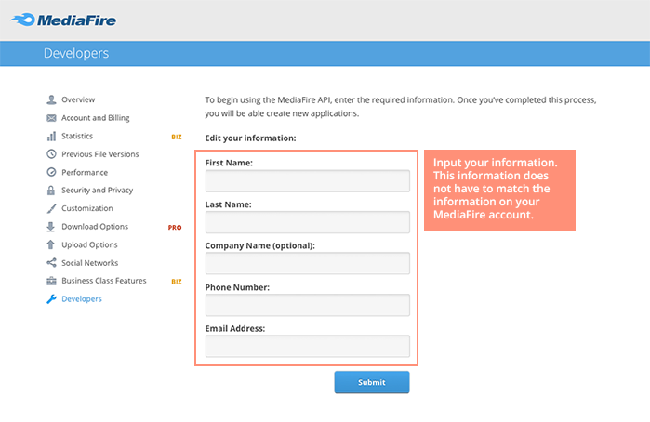The image size is (650, 422).
Task: Focus the Last Name text box
Action: (307, 222)
